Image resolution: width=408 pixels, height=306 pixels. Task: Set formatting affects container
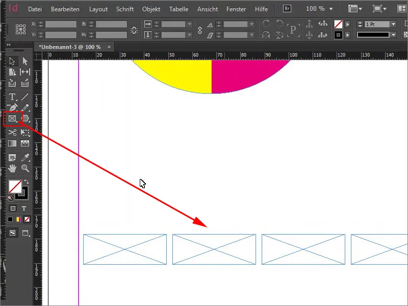click(12, 209)
